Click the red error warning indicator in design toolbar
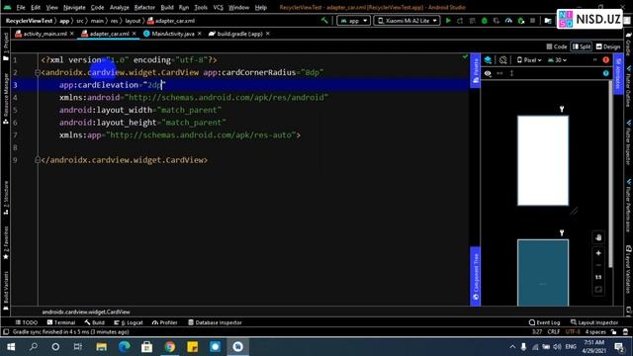The height and width of the screenshot is (356, 633). pos(606,60)
